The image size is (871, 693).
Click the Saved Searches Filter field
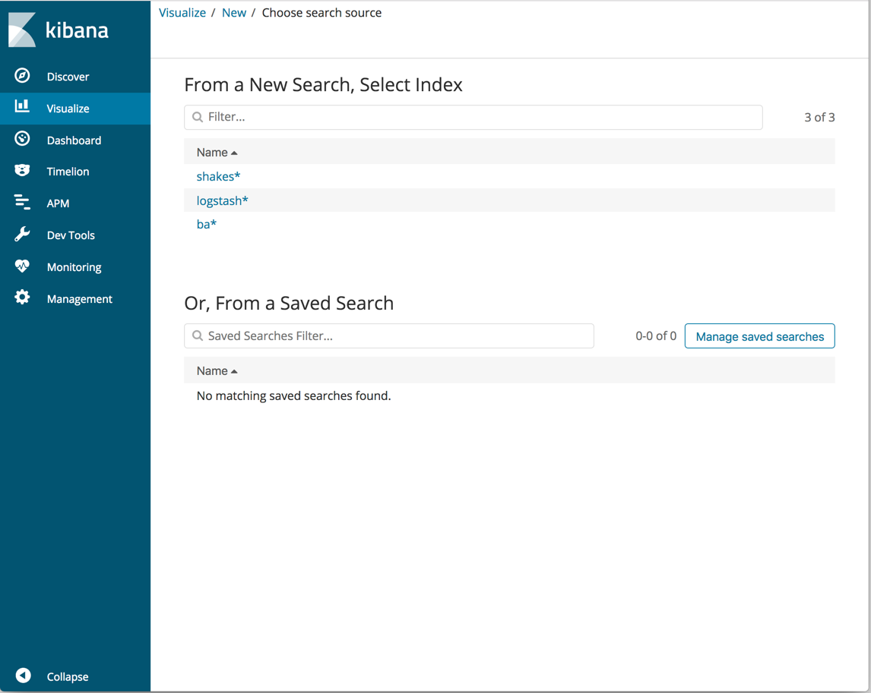tap(388, 335)
